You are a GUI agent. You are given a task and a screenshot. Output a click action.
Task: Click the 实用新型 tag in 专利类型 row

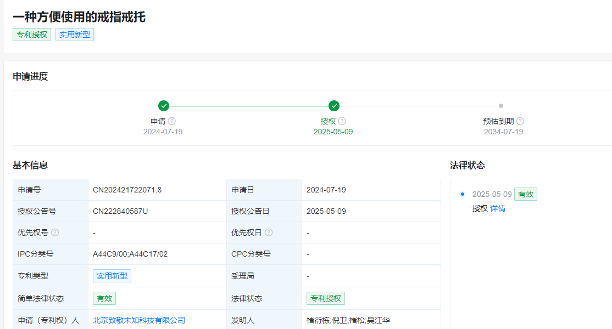(x=112, y=276)
